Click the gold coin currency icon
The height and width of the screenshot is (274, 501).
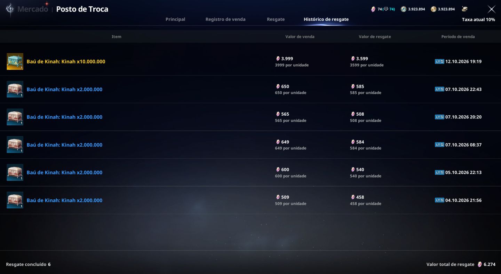click(434, 9)
